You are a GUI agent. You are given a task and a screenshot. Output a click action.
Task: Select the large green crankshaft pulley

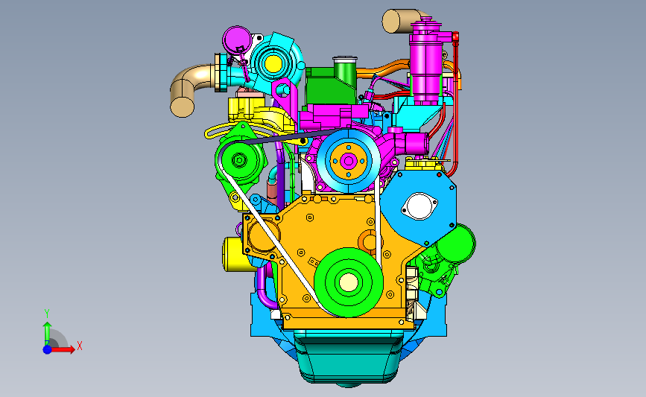pyautogui.click(x=349, y=282)
